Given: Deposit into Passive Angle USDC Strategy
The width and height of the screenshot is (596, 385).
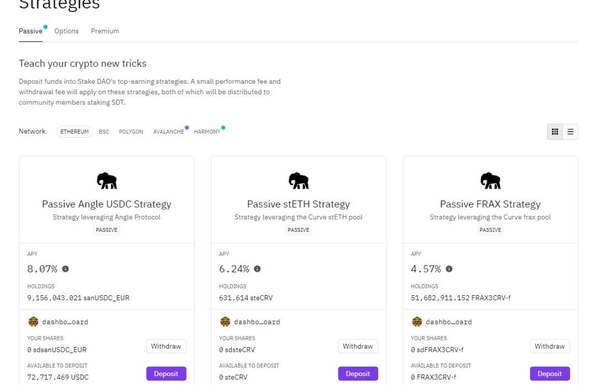Looking at the screenshot, I should 166,373.
